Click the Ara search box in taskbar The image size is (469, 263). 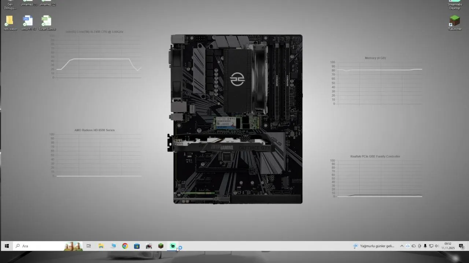(48, 246)
